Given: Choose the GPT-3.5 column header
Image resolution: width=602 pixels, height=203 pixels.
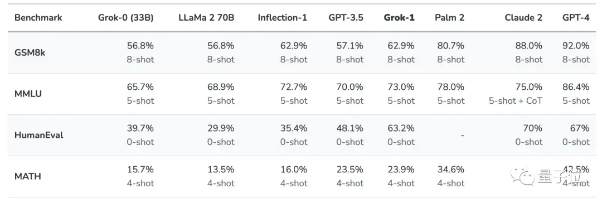Looking at the screenshot, I should click(x=346, y=18).
